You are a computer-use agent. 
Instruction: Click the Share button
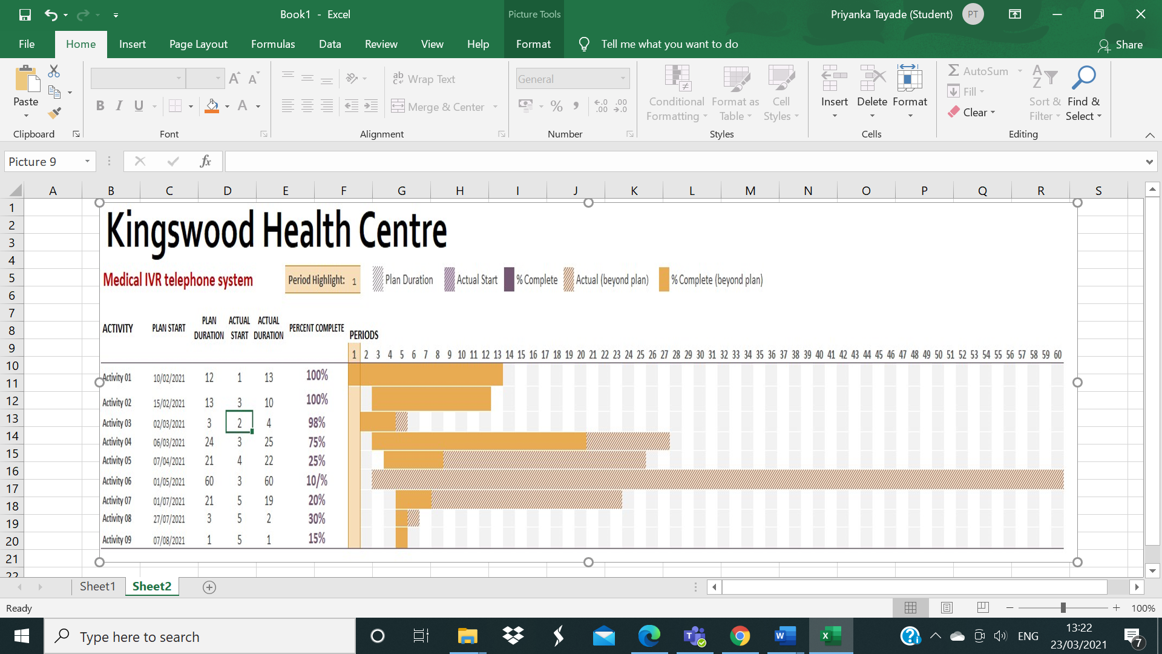pos(1120,45)
